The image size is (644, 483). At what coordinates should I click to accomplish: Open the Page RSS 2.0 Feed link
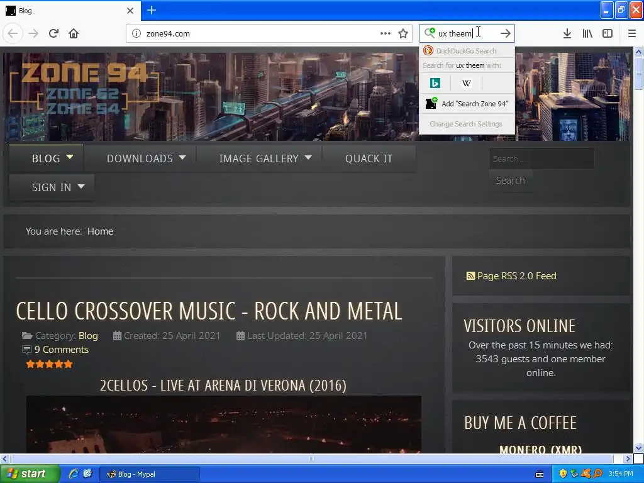pos(511,275)
